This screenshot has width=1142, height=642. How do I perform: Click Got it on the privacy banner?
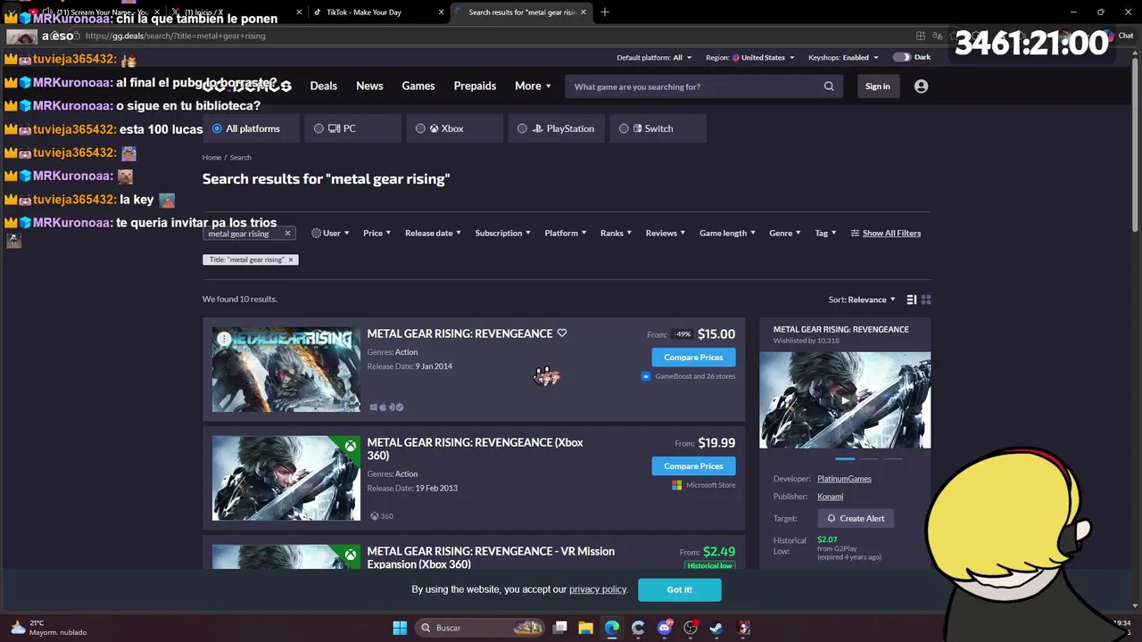679,589
